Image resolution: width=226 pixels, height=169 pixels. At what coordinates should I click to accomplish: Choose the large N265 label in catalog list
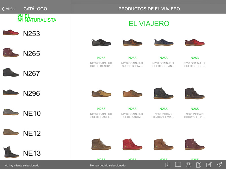32,54
